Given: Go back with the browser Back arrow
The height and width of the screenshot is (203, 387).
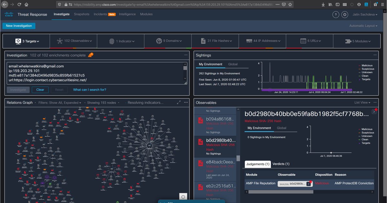Looking at the screenshot, I should click(x=5, y=5).
